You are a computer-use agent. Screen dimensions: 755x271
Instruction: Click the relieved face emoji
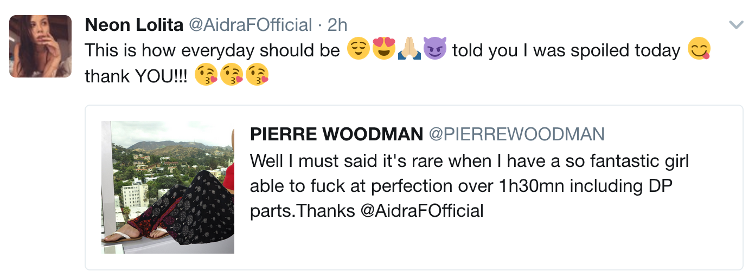pos(359,50)
